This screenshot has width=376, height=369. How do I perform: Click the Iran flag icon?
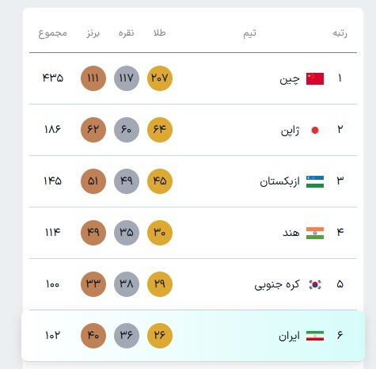315,336
